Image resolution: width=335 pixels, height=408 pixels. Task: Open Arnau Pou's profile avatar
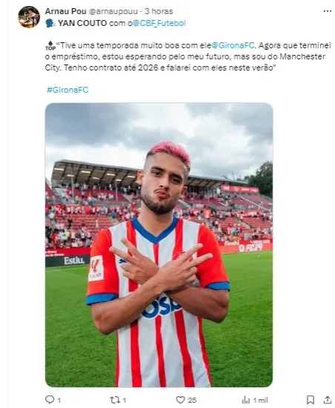29,17
